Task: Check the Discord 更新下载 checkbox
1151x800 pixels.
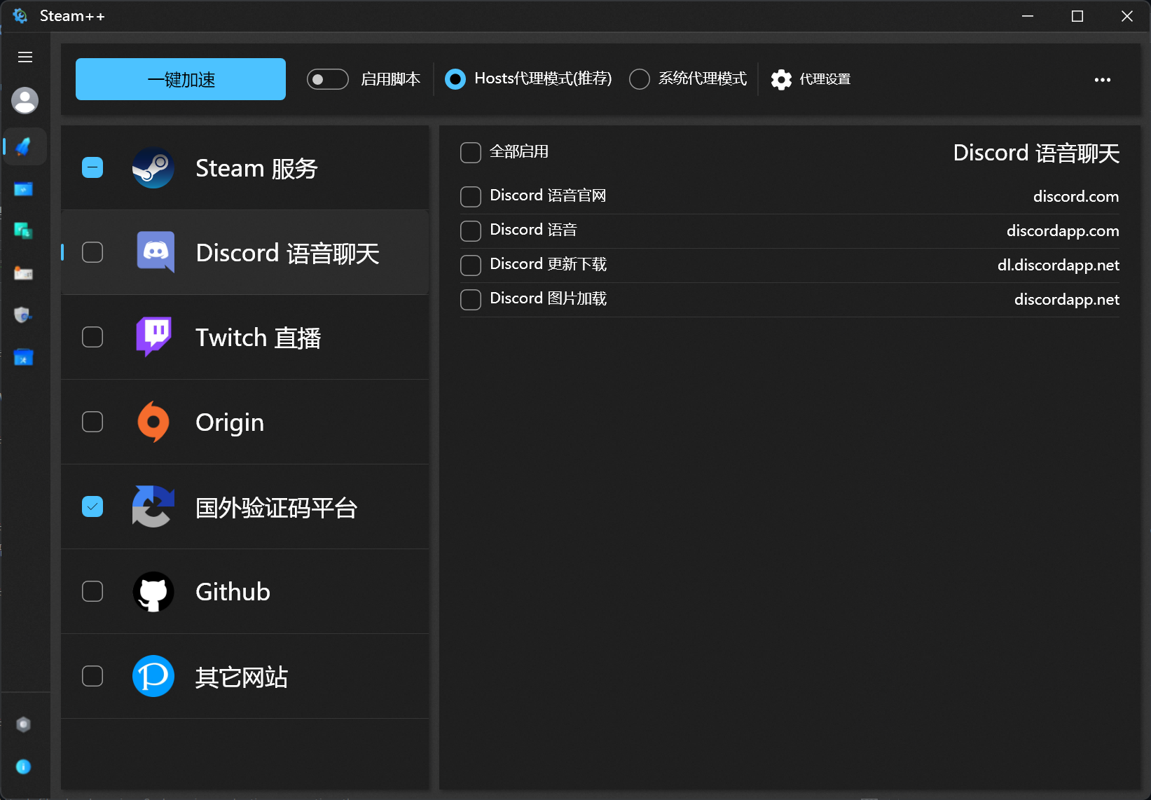Action: click(471, 265)
